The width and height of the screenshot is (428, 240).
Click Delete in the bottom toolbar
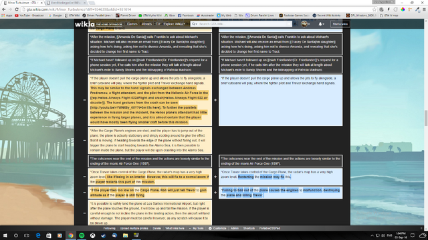pyautogui.click(x=156, y=228)
